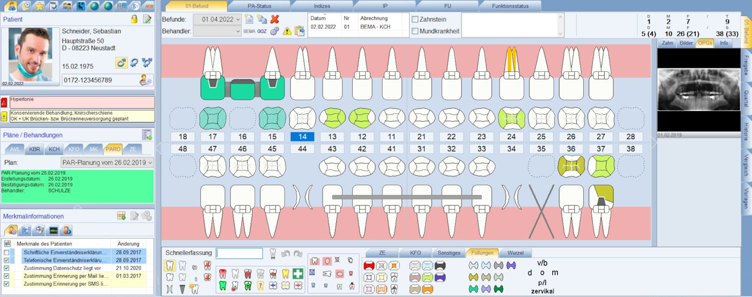Image resolution: width=752 pixels, height=297 pixels.
Task: Click the edit patient notepad icon
Action: coord(147,20)
